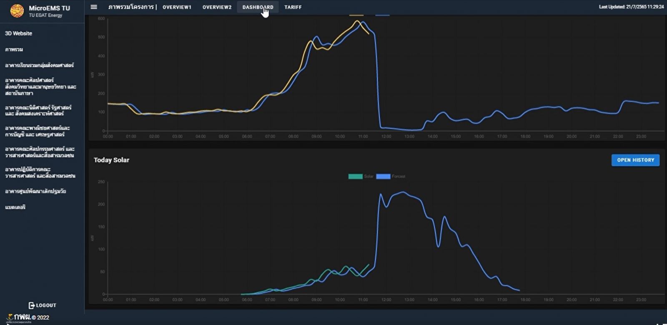The width and height of the screenshot is (667, 325).
Task: Open อาคารศูนย์พัฒนาเด็กปฐมวัย sidebar item
Action: click(35, 191)
